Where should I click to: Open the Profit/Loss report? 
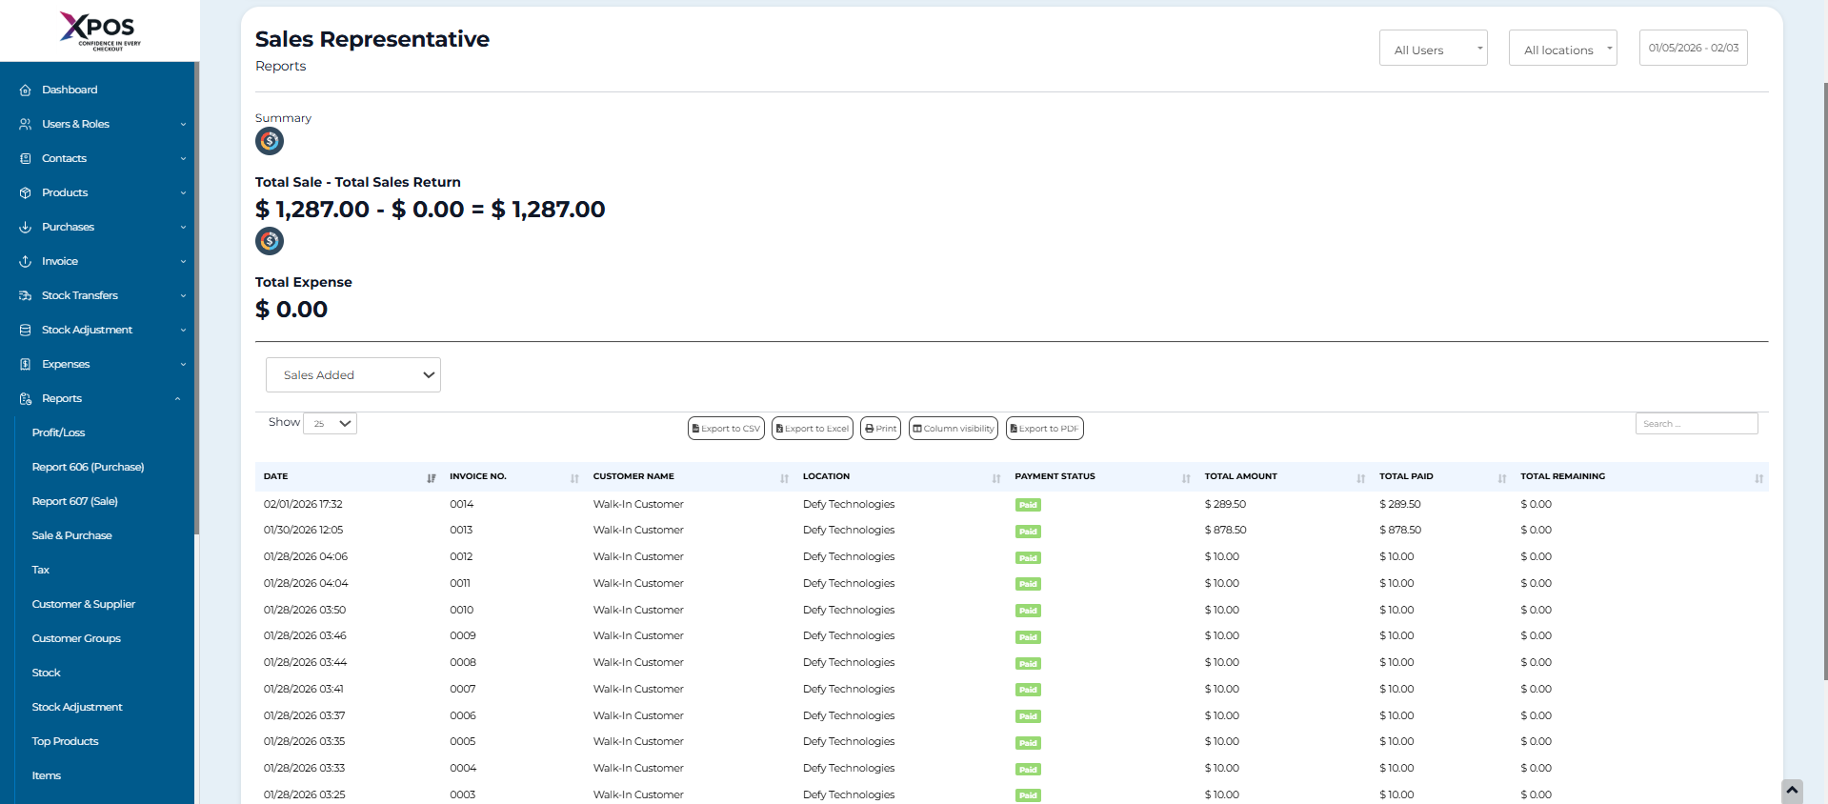pyautogui.click(x=58, y=432)
